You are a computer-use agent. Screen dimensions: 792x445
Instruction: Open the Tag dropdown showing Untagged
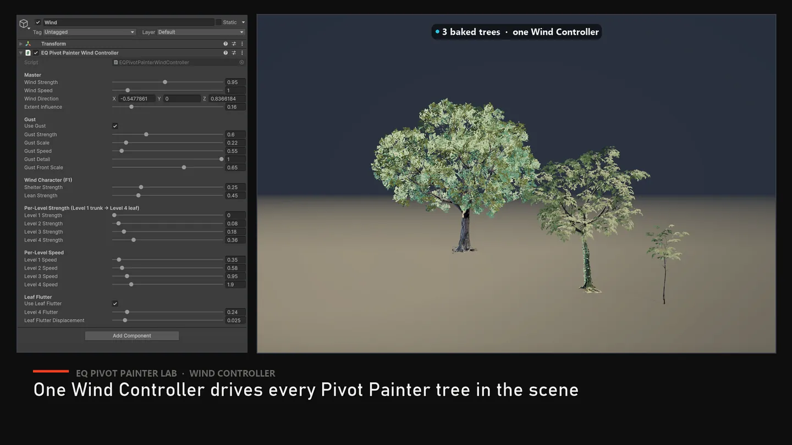point(89,32)
